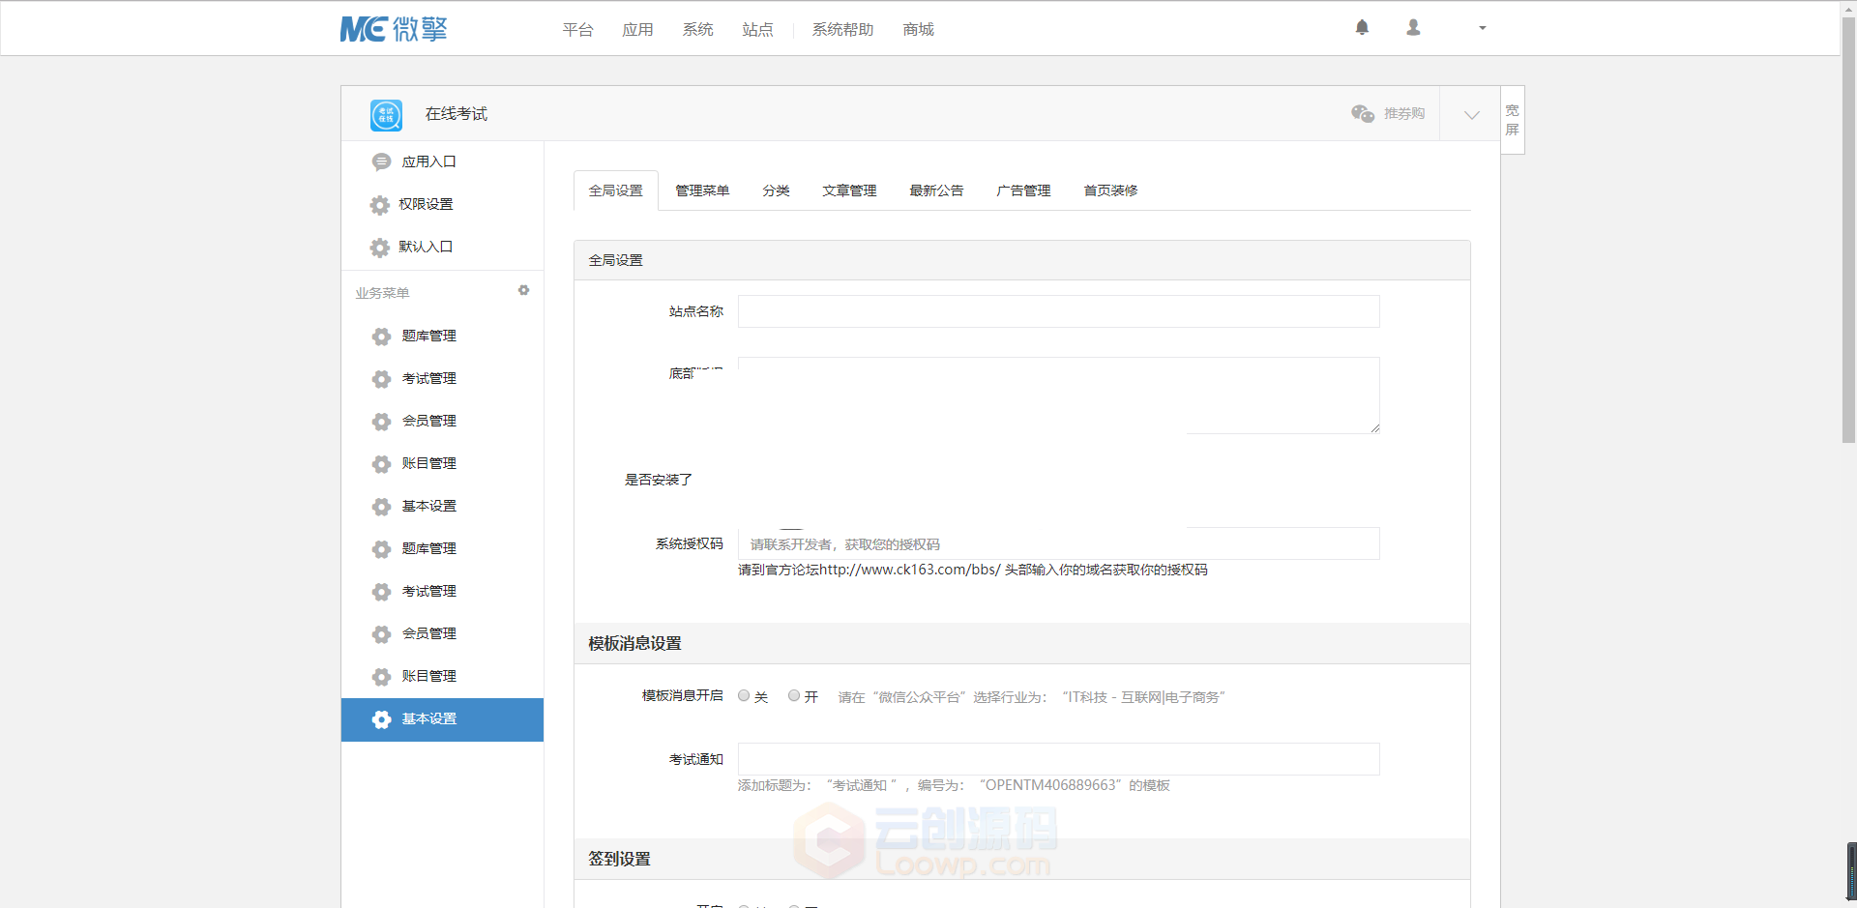
Task: Expand the account dropdown caret
Action: coord(1482,28)
